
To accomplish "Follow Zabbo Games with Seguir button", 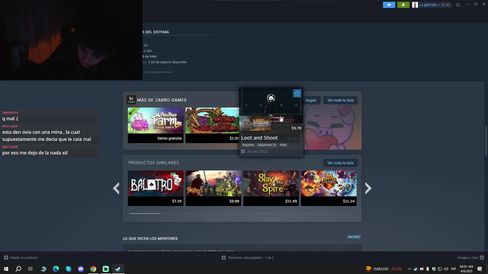I will 311,100.
